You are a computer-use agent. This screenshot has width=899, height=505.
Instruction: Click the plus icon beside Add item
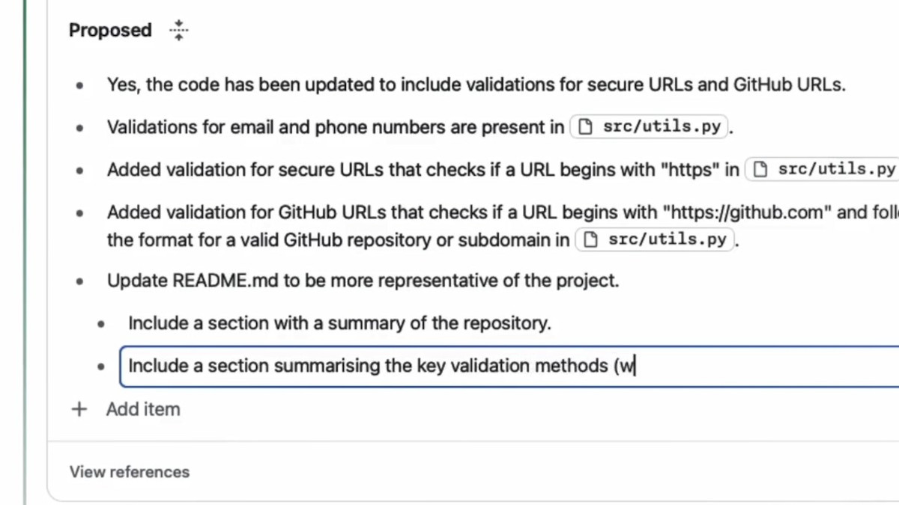click(79, 409)
